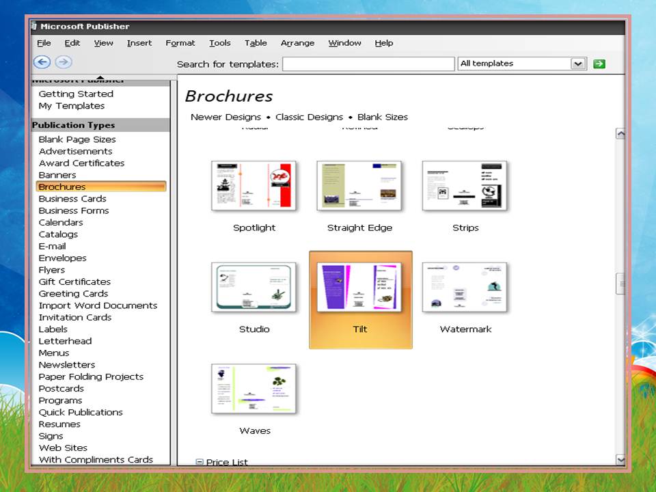This screenshot has height=492, width=656.
Task: Click the sidebar scroll up arrow
Action: tap(100, 77)
